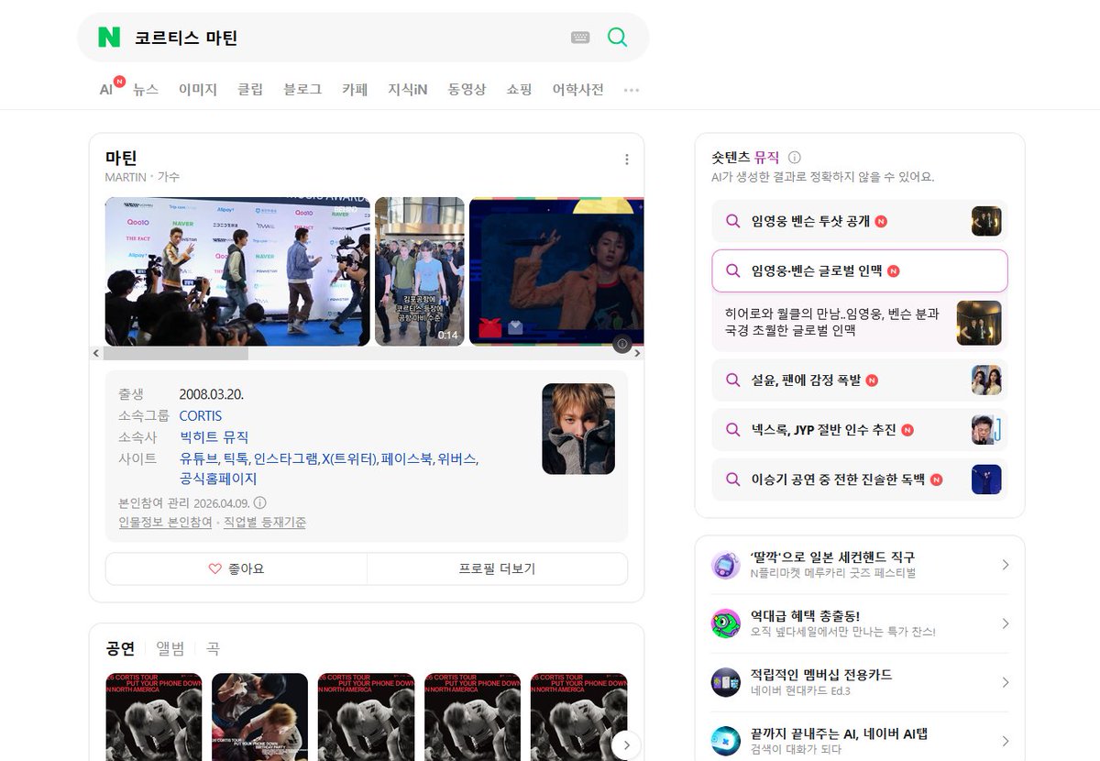Open the 유튜브 site link
Screen dimensions: 1100x761
[199, 458]
